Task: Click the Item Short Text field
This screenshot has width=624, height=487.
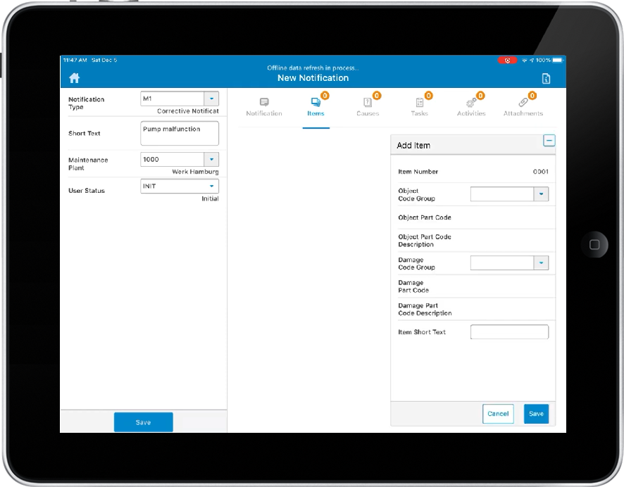Action: (x=508, y=332)
